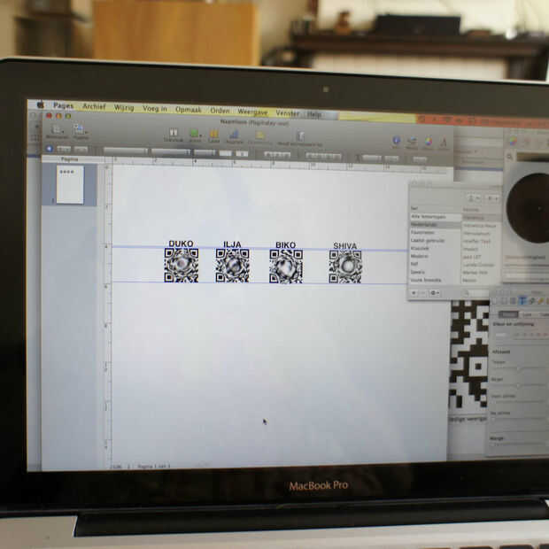Add a font collection with plus button
Viewport: 549px width, 549px height.
point(414,293)
